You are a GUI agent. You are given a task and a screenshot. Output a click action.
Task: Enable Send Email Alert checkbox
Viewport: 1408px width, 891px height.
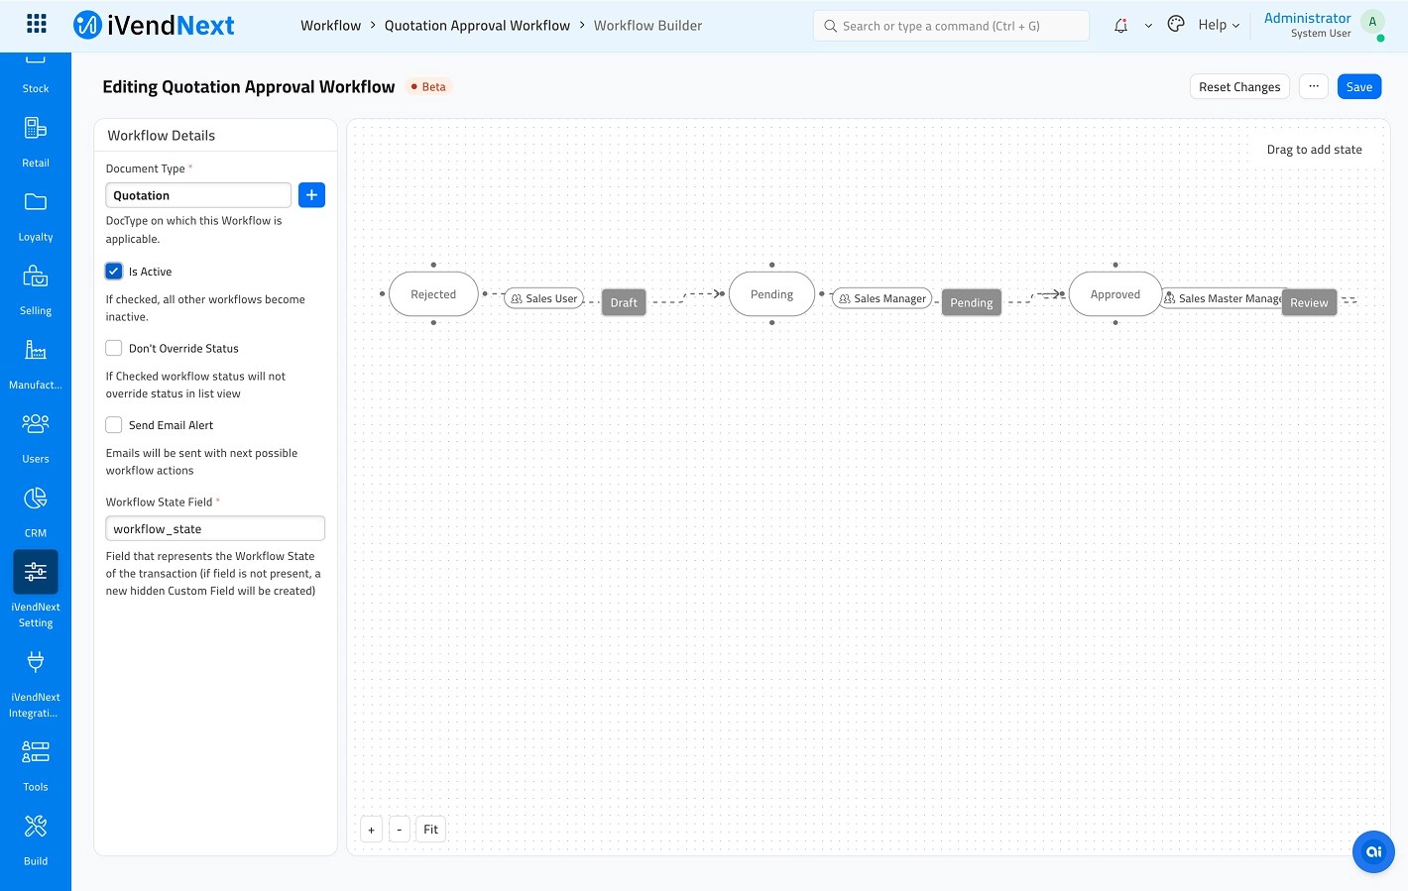[x=114, y=425]
